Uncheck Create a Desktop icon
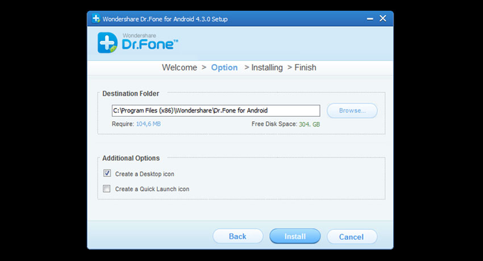 [x=107, y=173]
